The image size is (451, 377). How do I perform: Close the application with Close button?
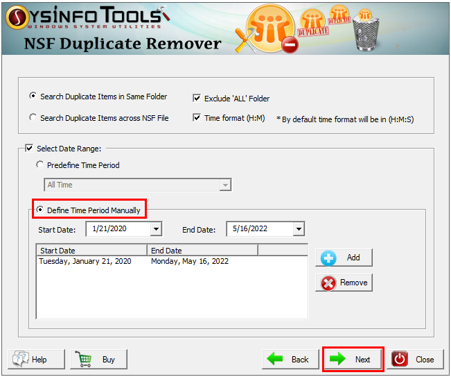[x=416, y=359]
